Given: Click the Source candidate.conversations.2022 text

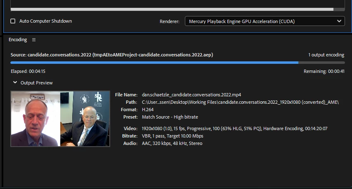Looking at the screenshot, I should point(112,55).
